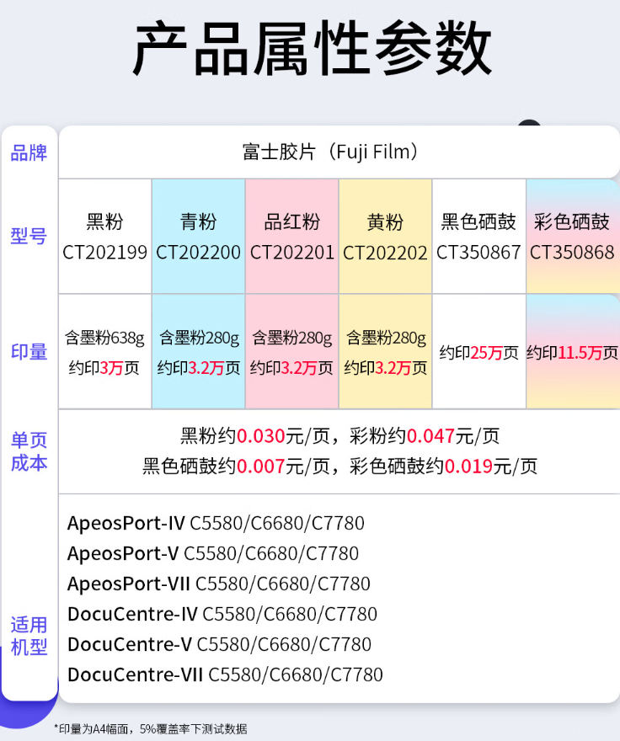Click ApeosPort-V C5580/C6680/C7780 line
620x741 pixels.
point(213,553)
